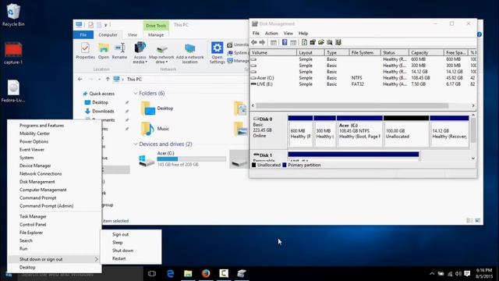
Task: Select the Acer (C:) 108.45 GB partition block
Action: pyautogui.click(x=359, y=131)
